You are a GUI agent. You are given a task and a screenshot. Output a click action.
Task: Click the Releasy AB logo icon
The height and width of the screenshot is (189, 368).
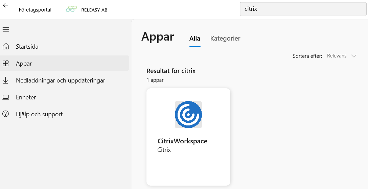tap(71, 9)
